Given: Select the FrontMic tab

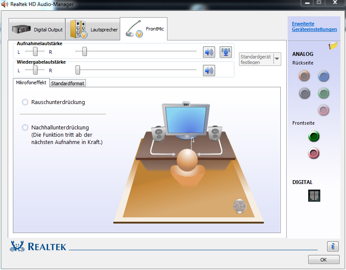Looking at the screenshot, I should point(144,29).
